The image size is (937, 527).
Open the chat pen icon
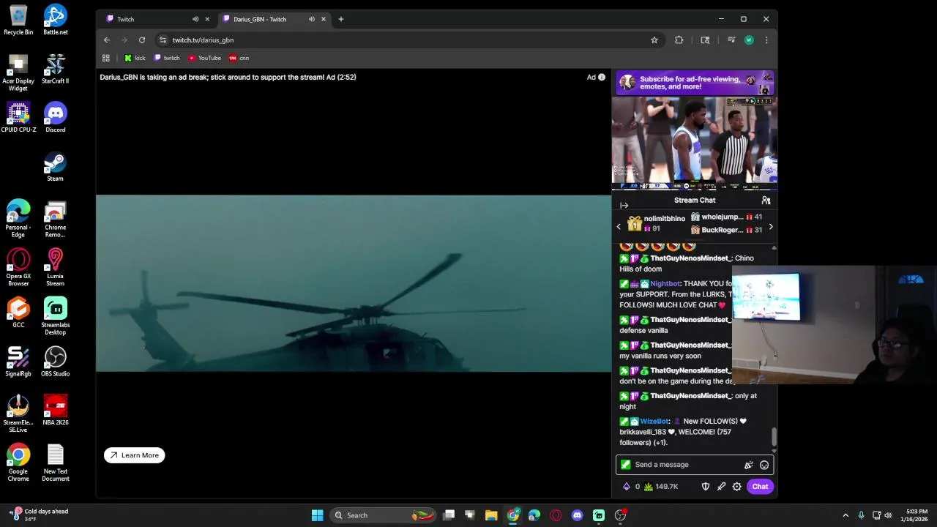click(721, 487)
